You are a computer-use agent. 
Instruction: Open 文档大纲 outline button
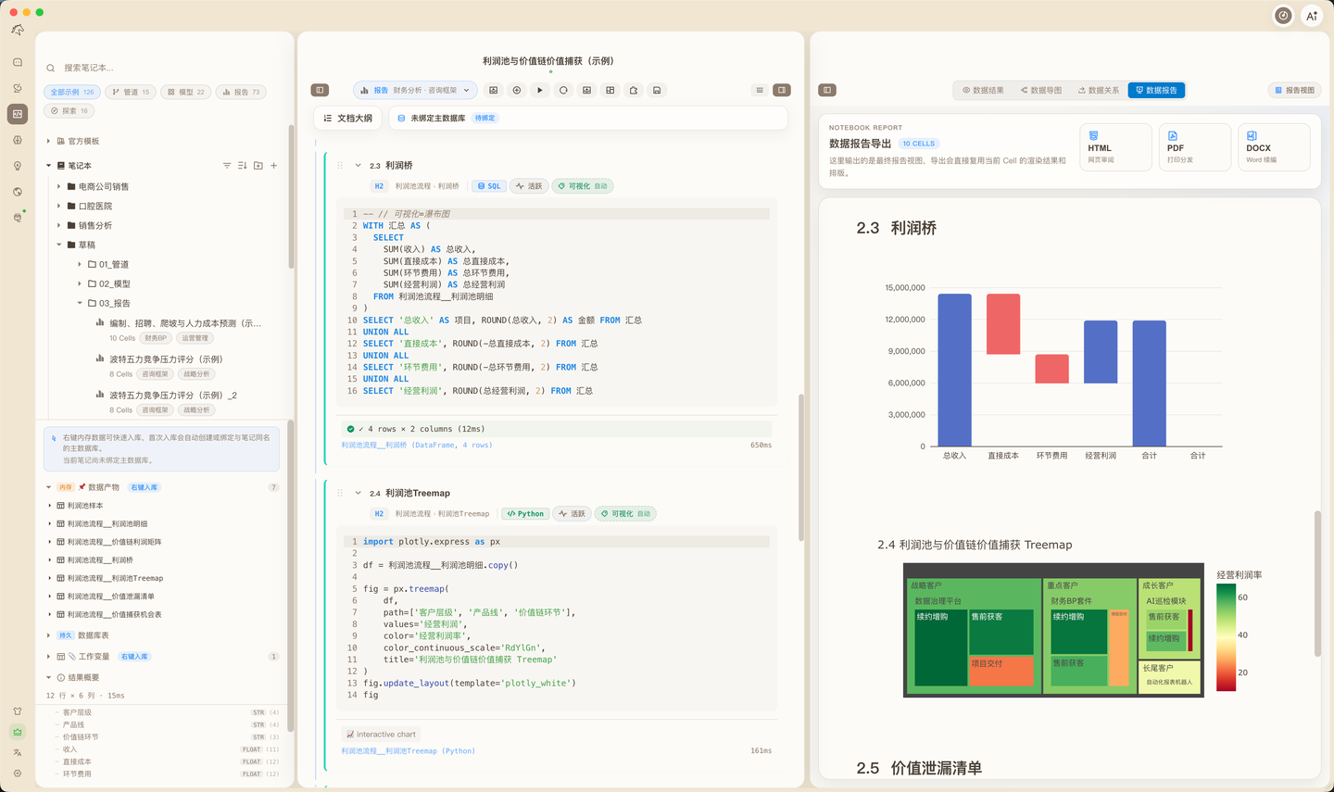pos(348,119)
